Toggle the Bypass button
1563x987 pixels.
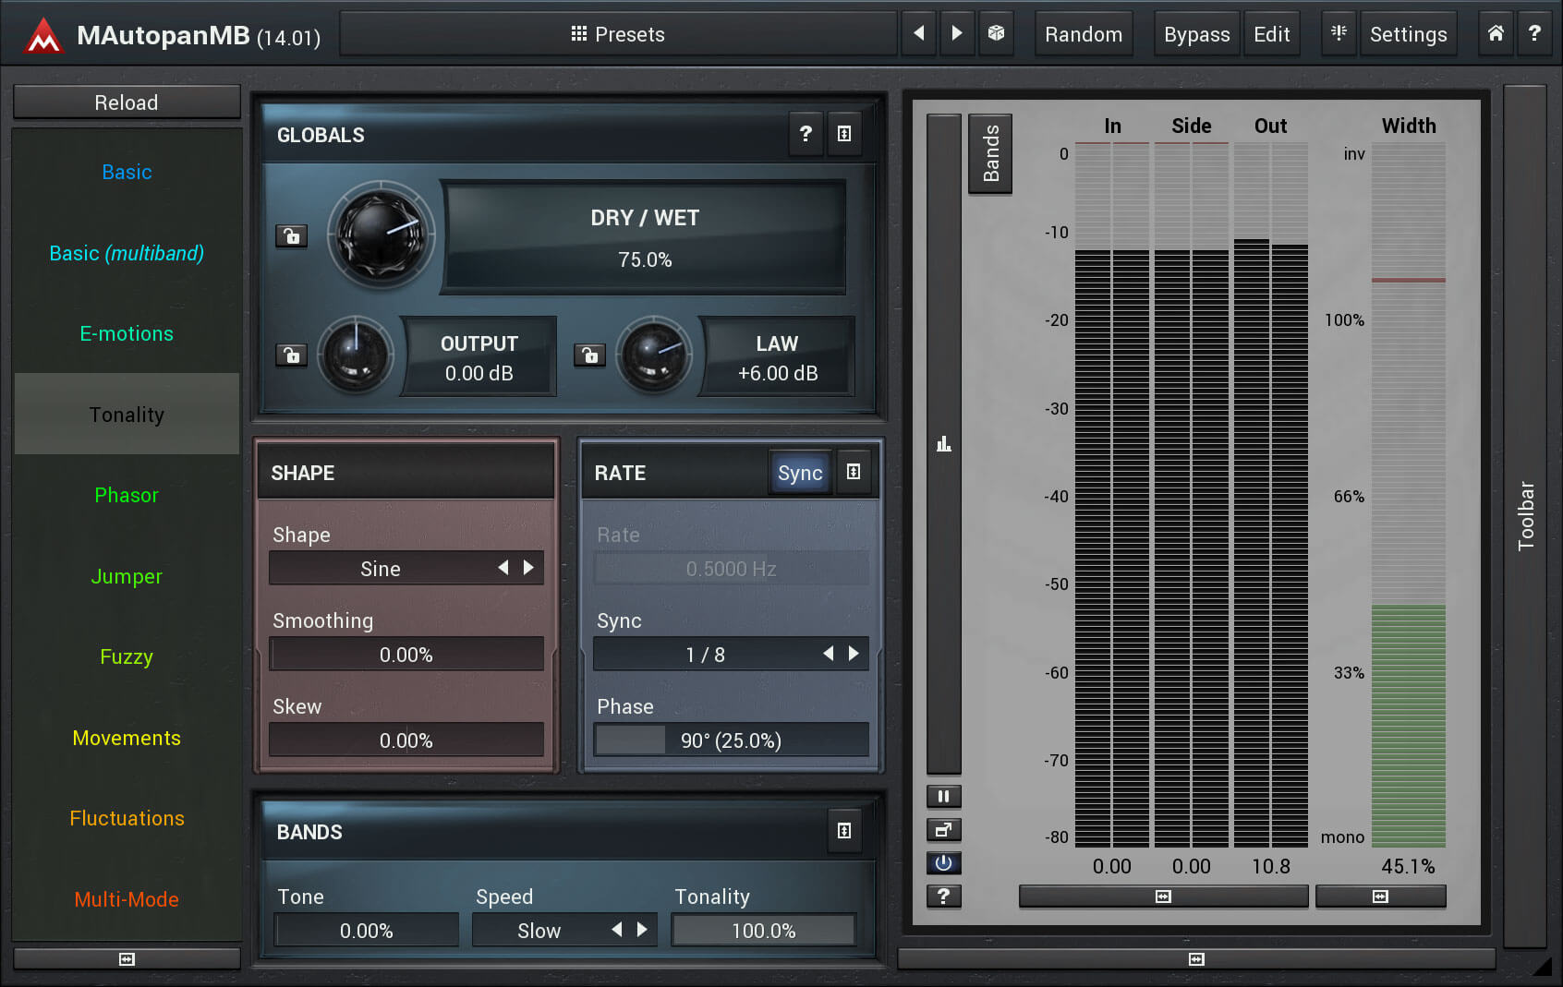pos(1196,34)
